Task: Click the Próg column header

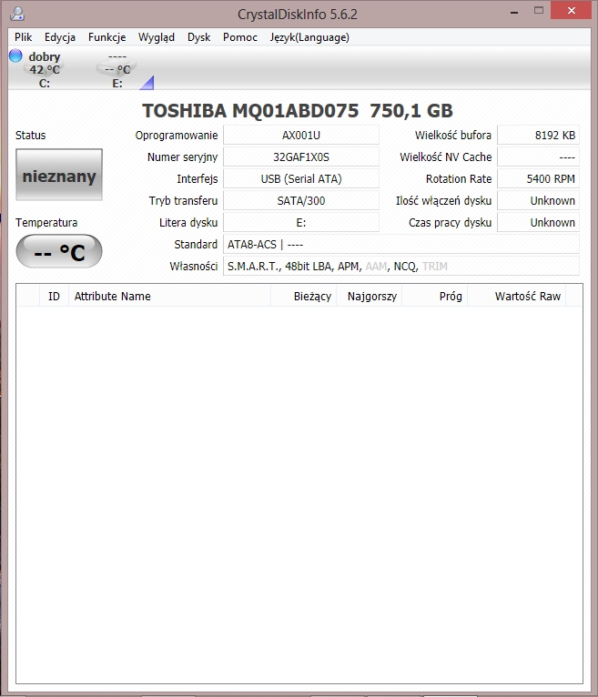Action: pos(434,296)
